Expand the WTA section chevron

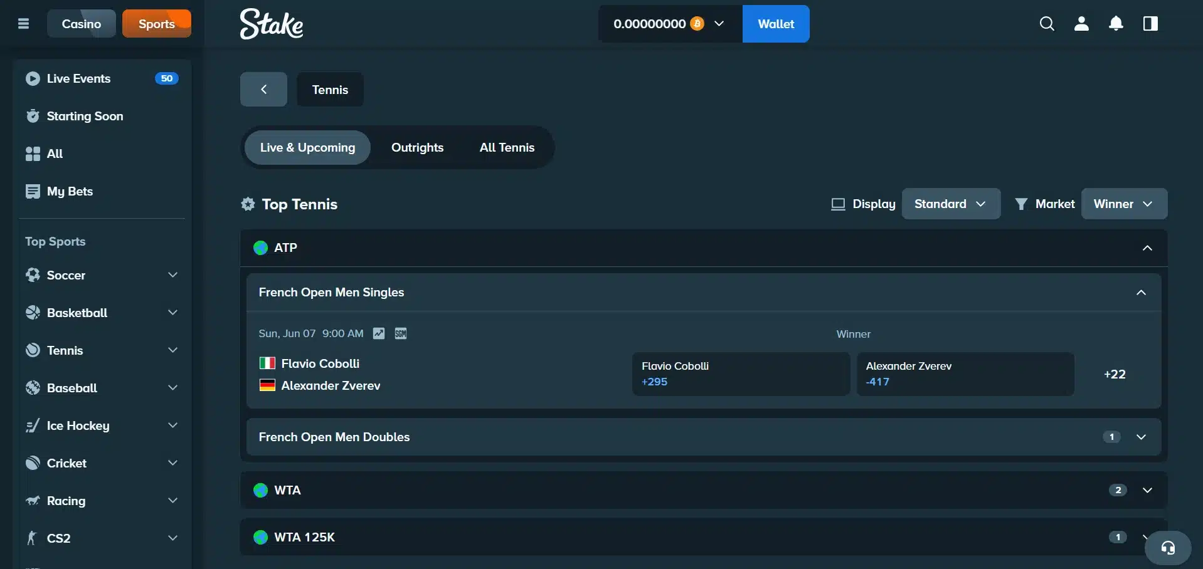[x=1147, y=490]
